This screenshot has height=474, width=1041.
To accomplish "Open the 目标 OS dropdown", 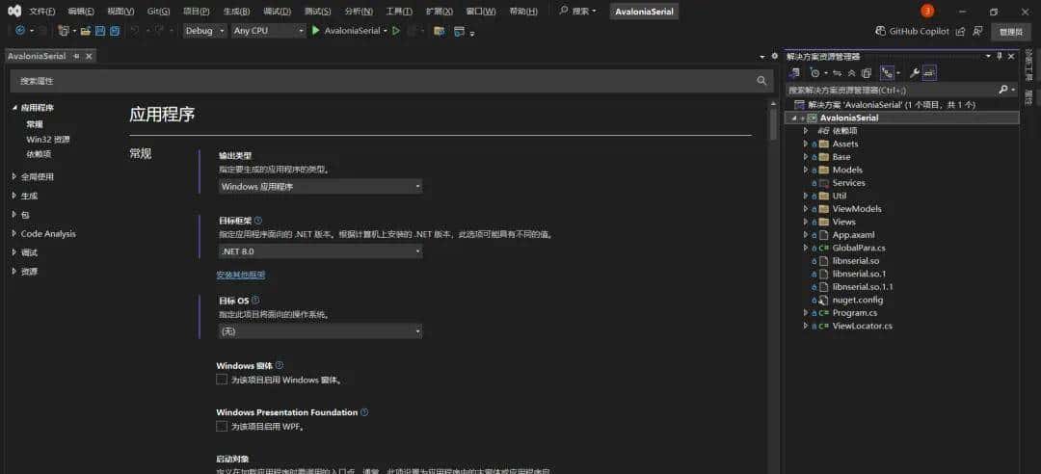I will pos(320,331).
